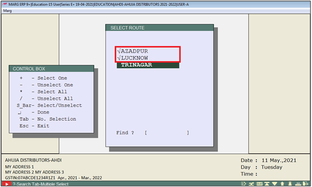Click the shuffle crossed-arrows icon in bottom bar
312x187 pixels.
click(x=251, y=184)
